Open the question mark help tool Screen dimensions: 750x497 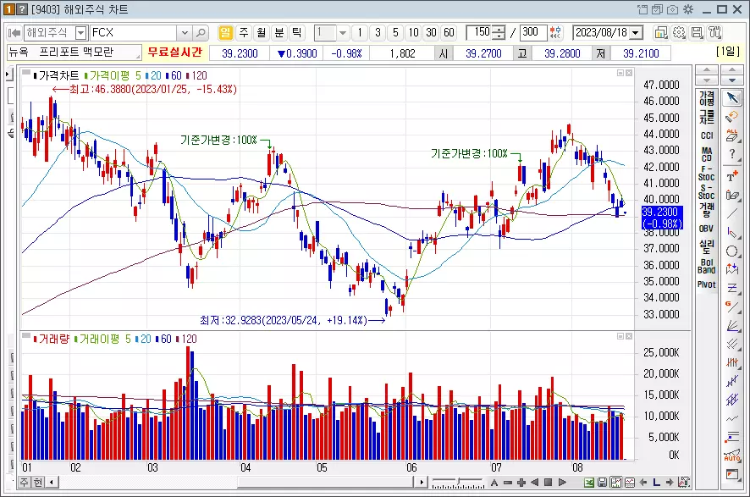pyautogui.click(x=732, y=154)
